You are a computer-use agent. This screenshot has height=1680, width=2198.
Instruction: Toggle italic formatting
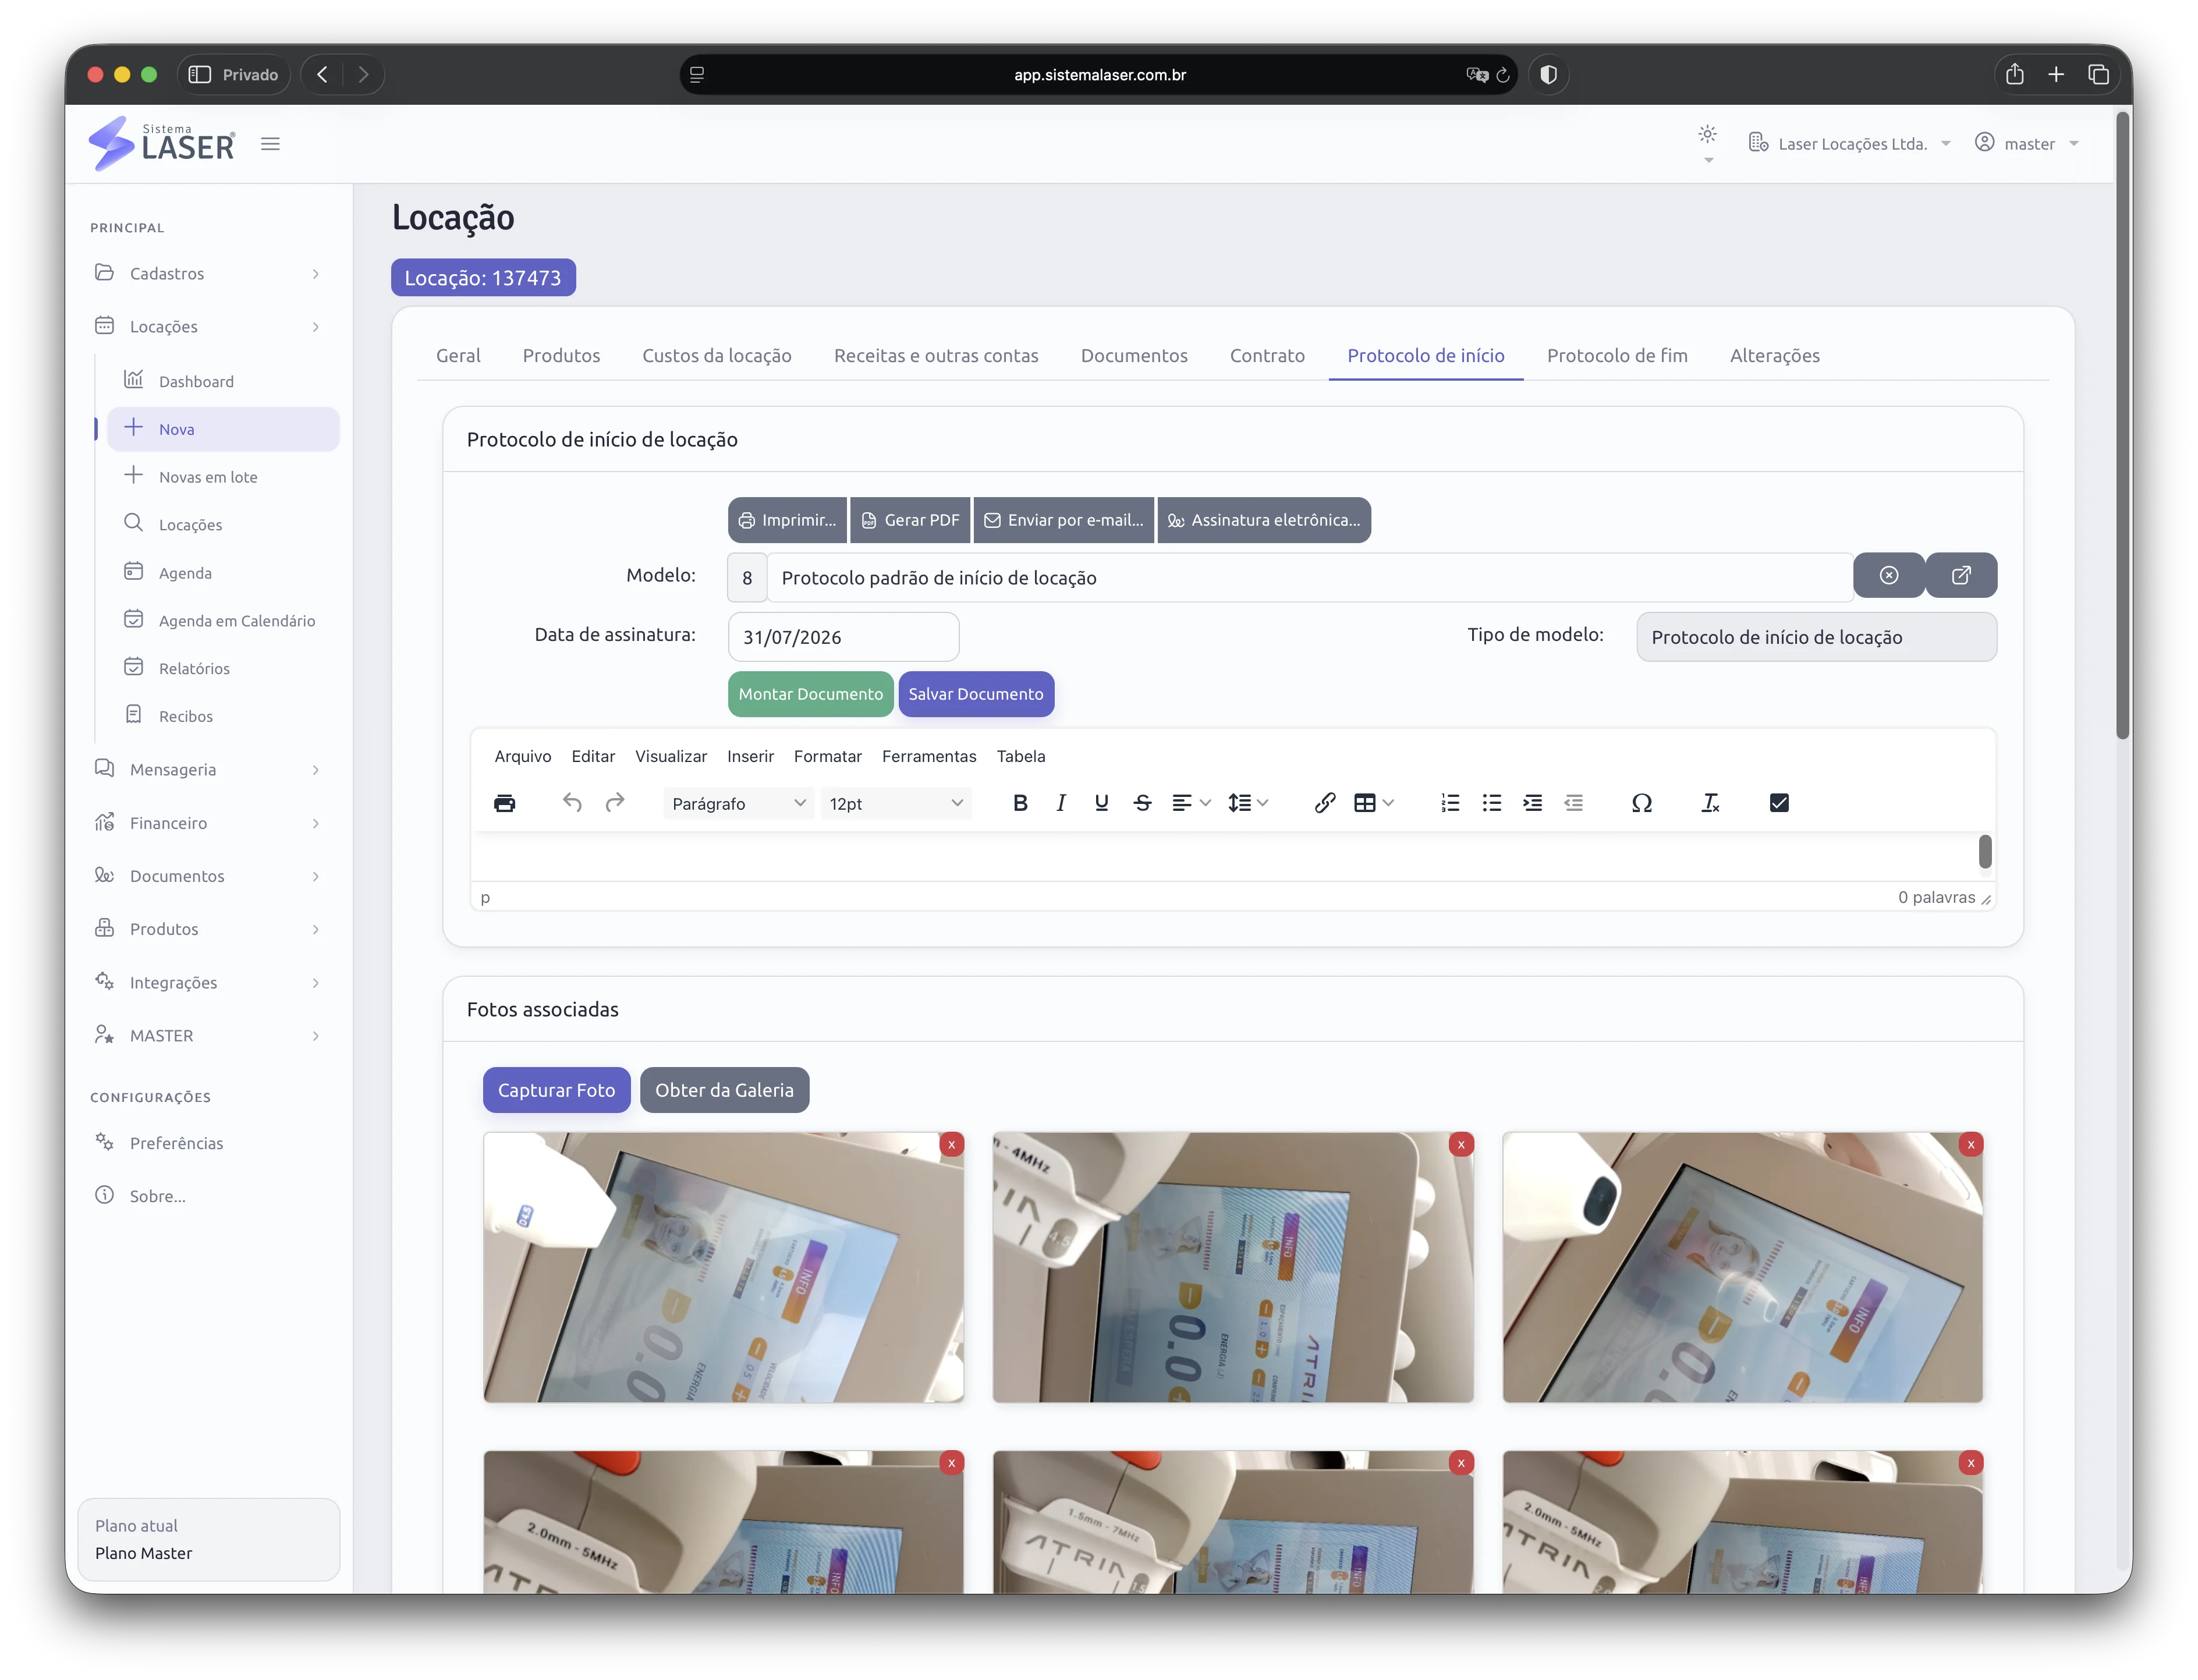(x=1061, y=803)
